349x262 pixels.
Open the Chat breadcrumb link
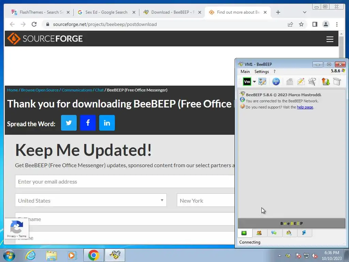point(99,90)
